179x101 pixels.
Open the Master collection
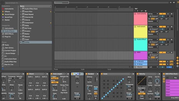click(x=7, y=20)
